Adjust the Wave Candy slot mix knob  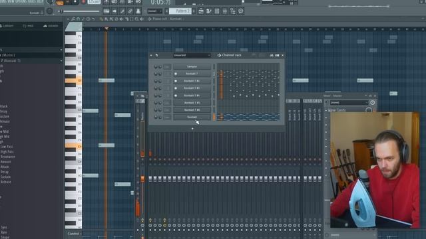coord(369,110)
